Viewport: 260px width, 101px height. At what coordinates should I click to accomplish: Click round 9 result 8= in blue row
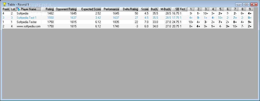click(250, 18)
